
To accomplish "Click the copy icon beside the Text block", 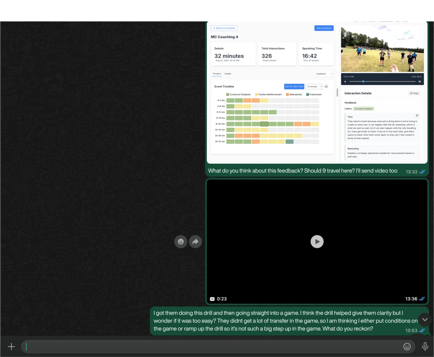I will [x=417, y=115].
